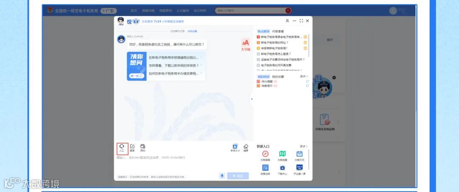Open 我要查询 in tax bureau nav
Image resolution: width=459 pixels, height=192 pixels.
165,11
